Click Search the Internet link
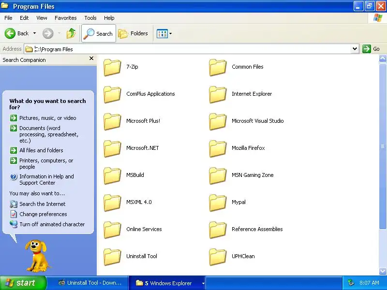This screenshot has width=387, height=290. [x=38, y=204]
